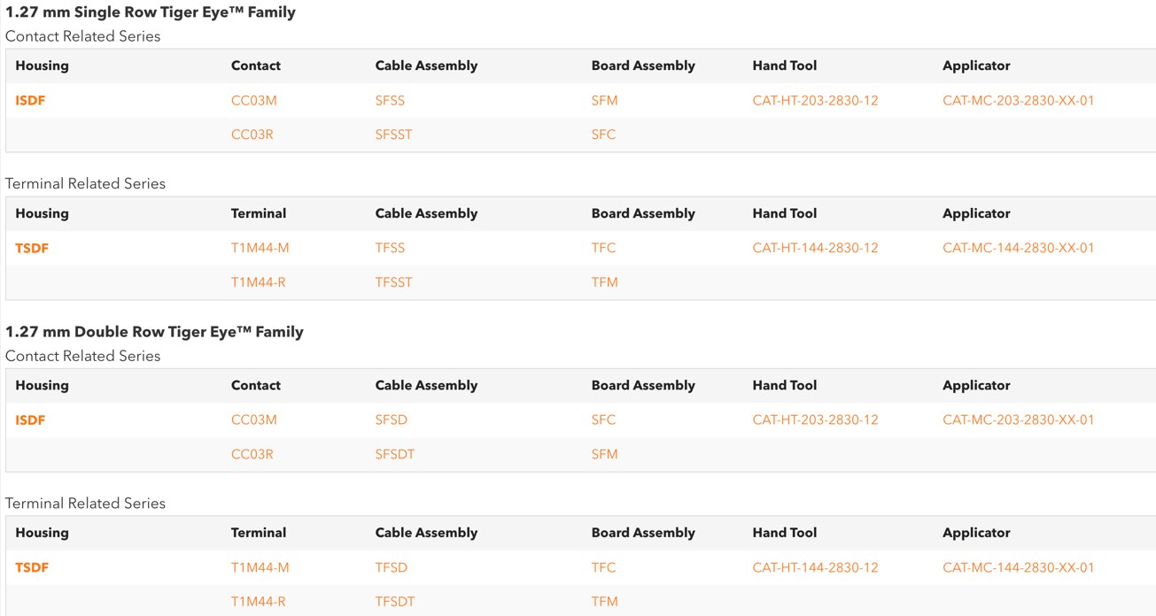Open the TFSS cable assembly link
Image resolution: width=1156 pixels, height=616 pixels.
click(390, 249)
